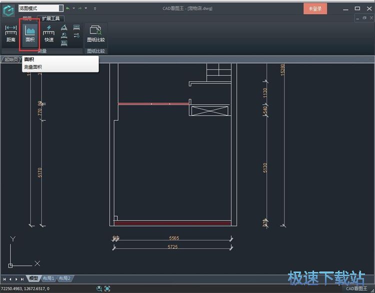Click the redo arrow in title bar
The height and width of the screenshot is (293, 375).
[80, 8]
